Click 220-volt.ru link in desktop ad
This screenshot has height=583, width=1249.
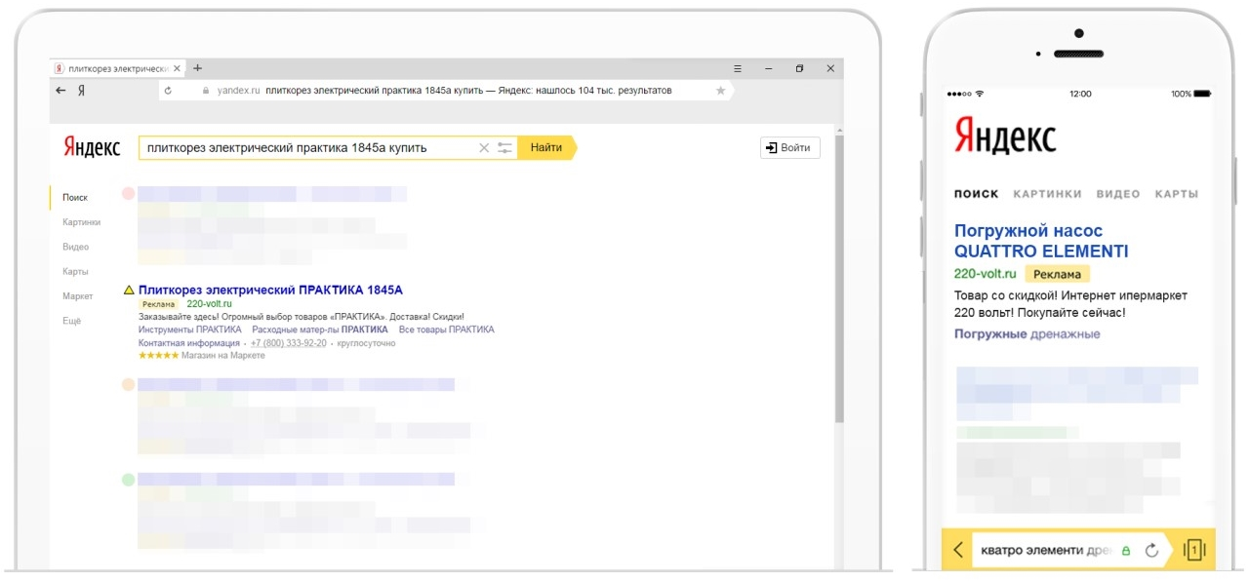pos(210,304)
